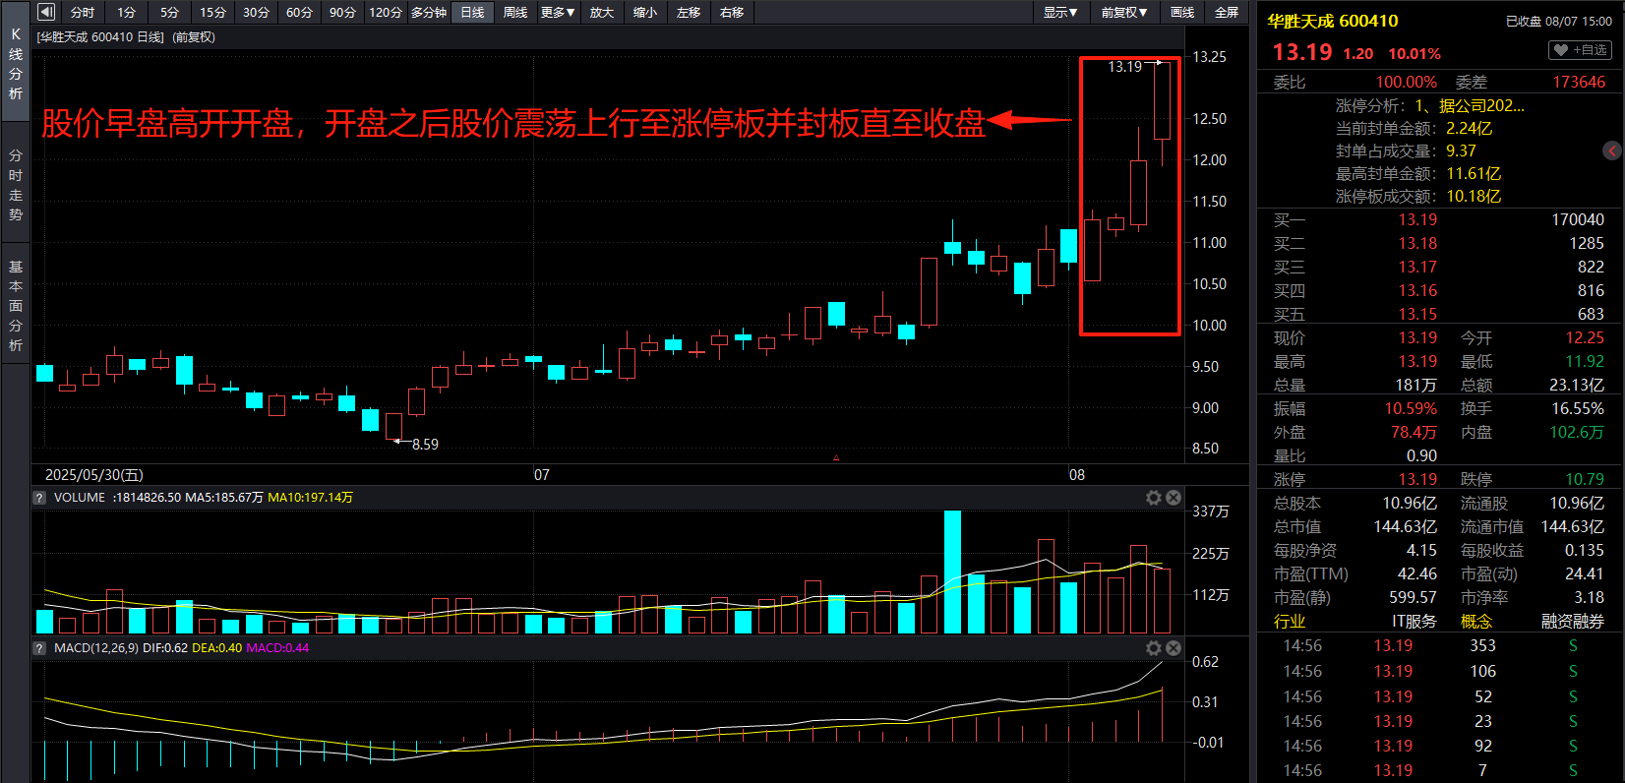1625x783 pixels.
Task: Enter 全屏 fullscreen mode
Action: pyautogui.click(x=1227, y=13)
